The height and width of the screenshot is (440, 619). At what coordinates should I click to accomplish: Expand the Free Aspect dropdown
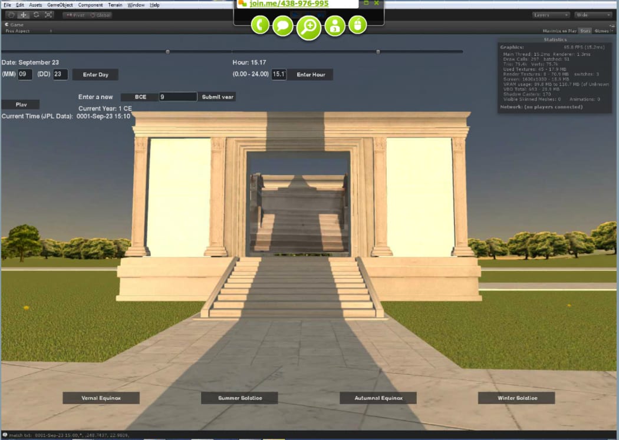[x=28, y=31]
